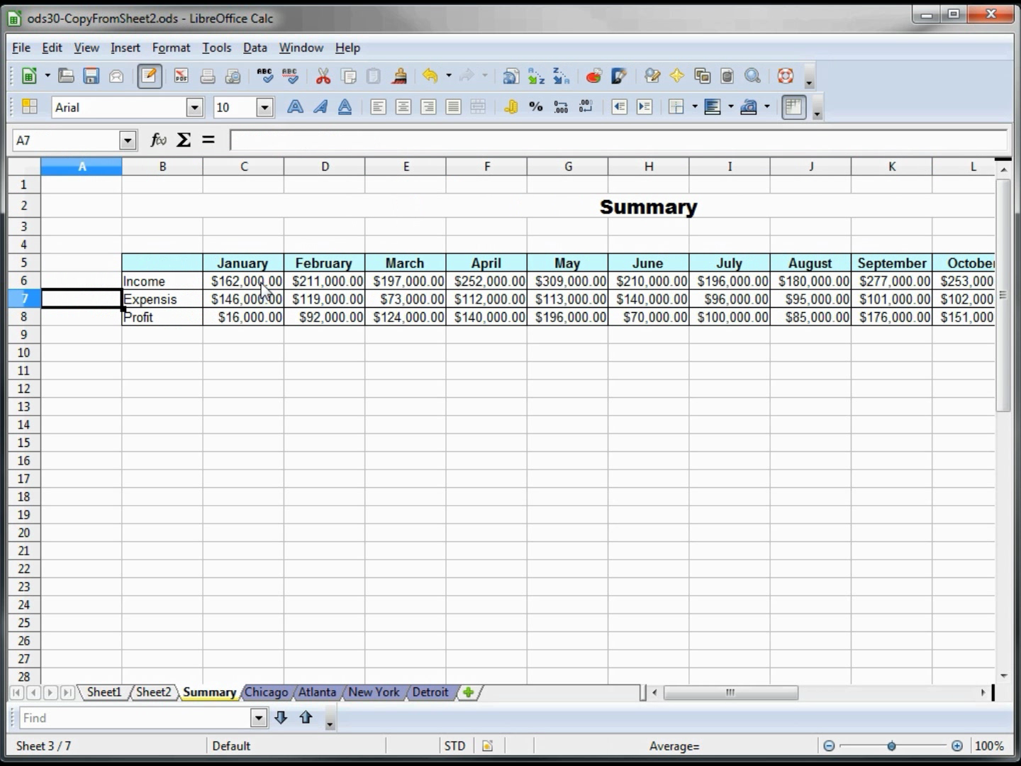Toggle Align Right
Screen dimensions: 1021x766
[428, 107]
